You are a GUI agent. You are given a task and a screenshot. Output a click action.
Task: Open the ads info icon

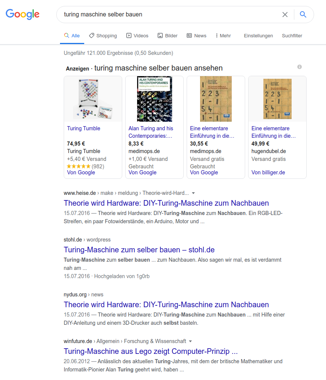coord(300,67)
